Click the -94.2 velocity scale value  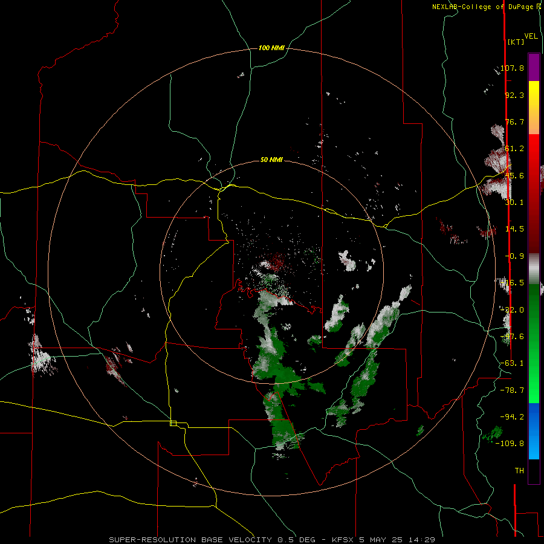click(512, 417)
